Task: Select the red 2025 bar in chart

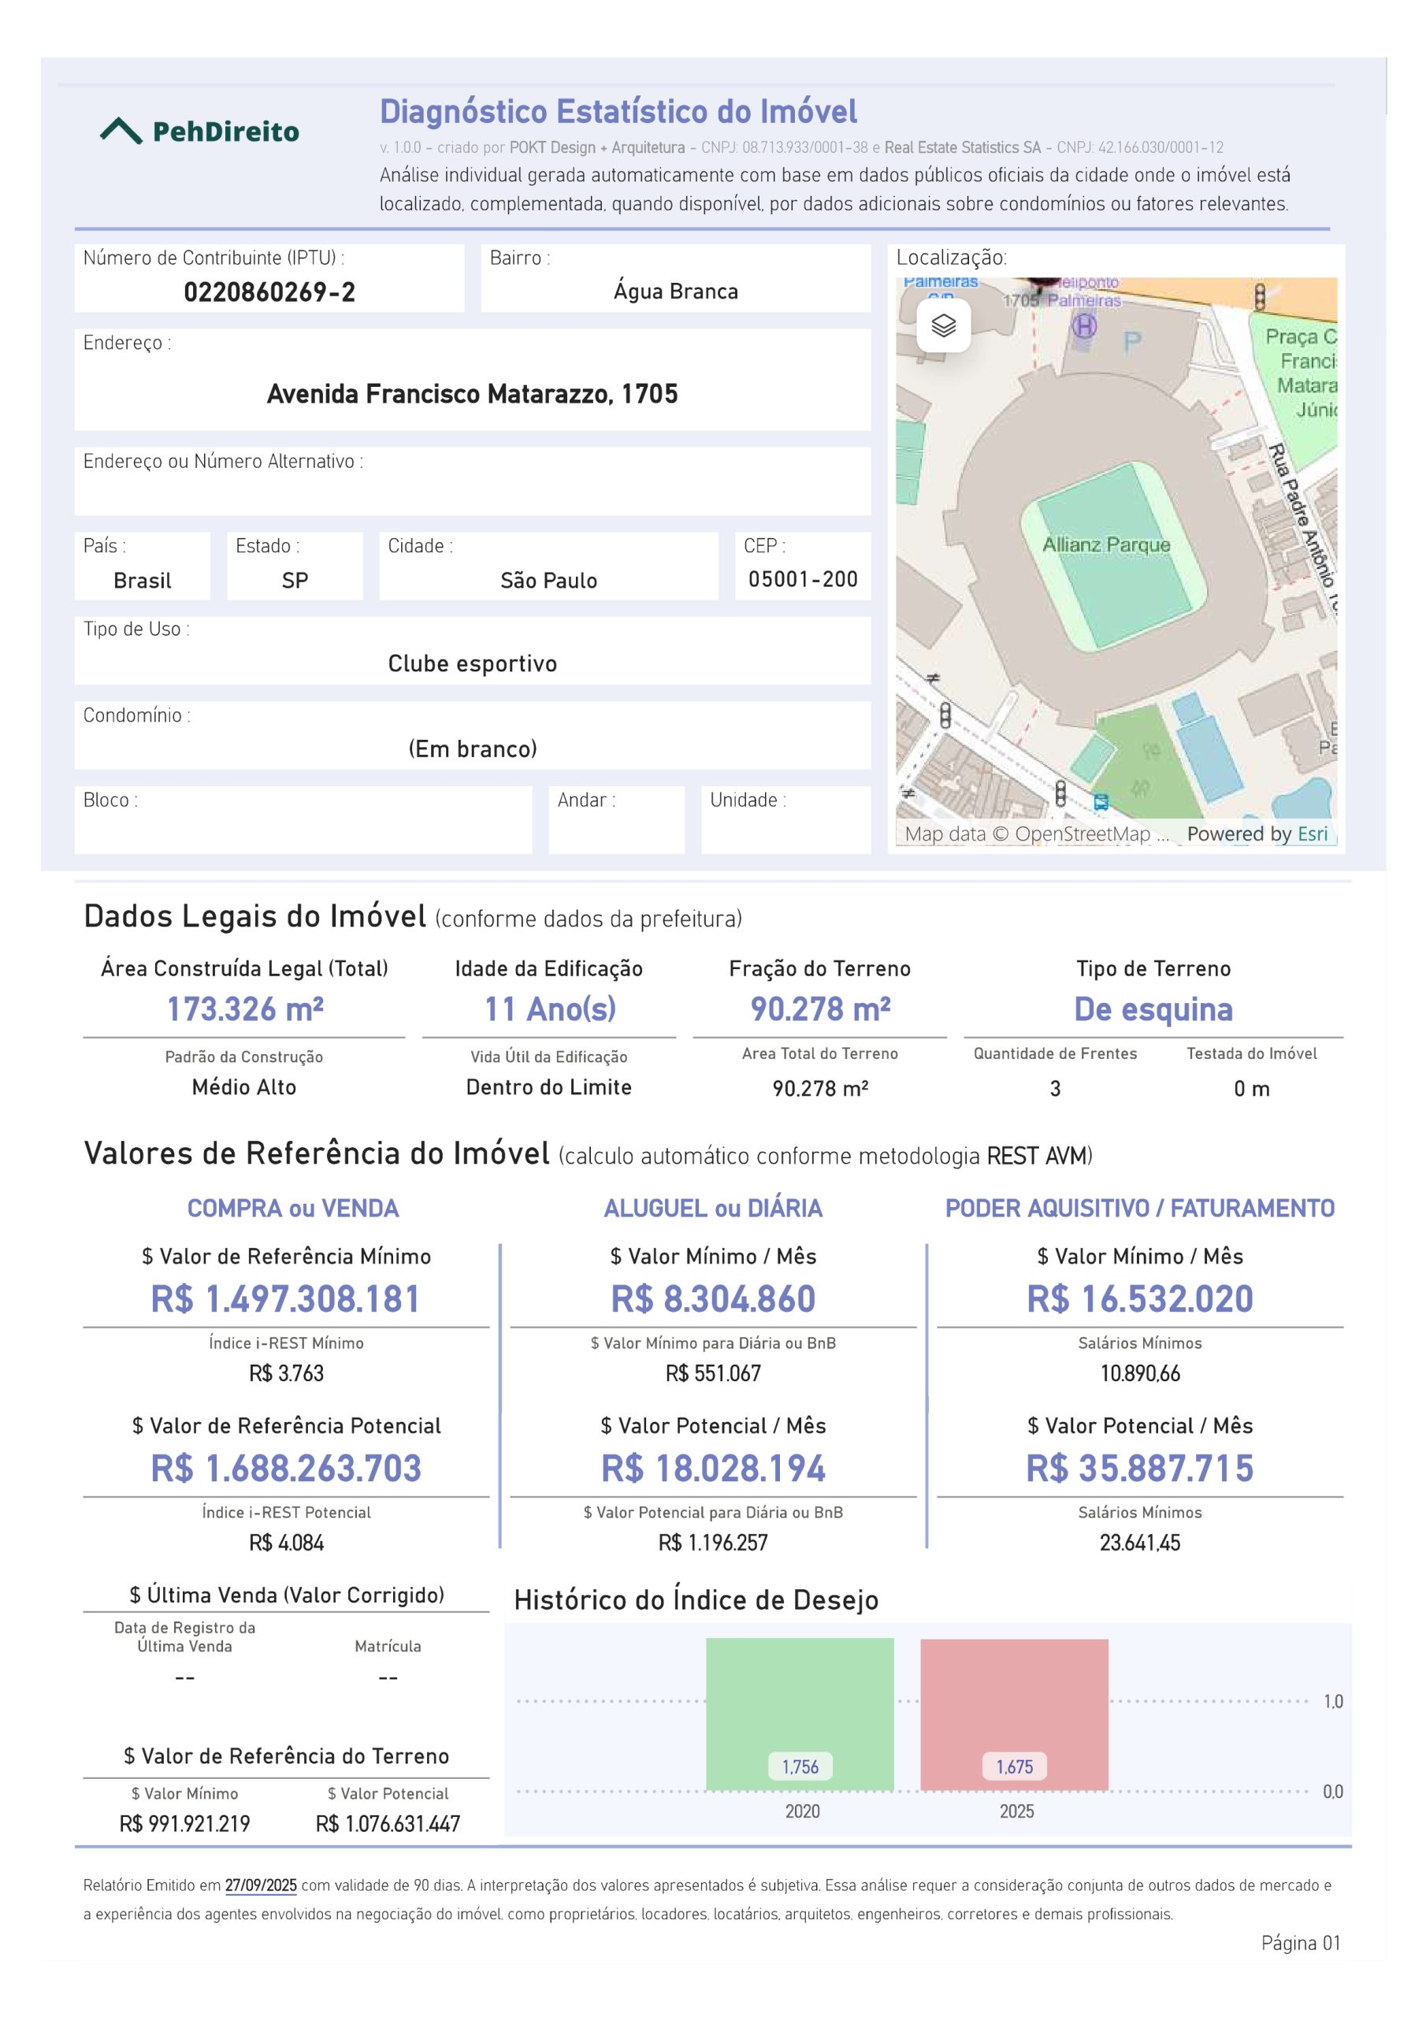Action: (1014, 1713)
